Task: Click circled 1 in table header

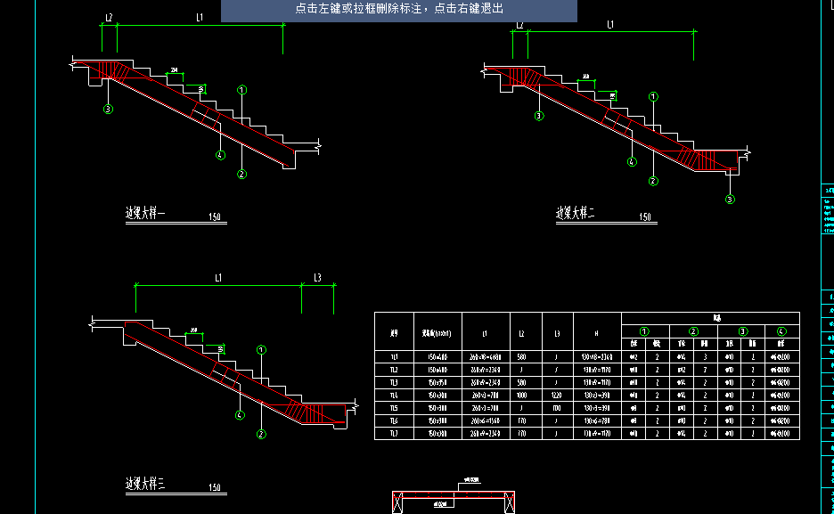Action: (644, 331)
